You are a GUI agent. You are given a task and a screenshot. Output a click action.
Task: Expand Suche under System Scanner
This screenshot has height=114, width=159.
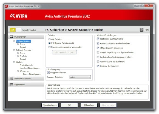click(x=18, y=44)
